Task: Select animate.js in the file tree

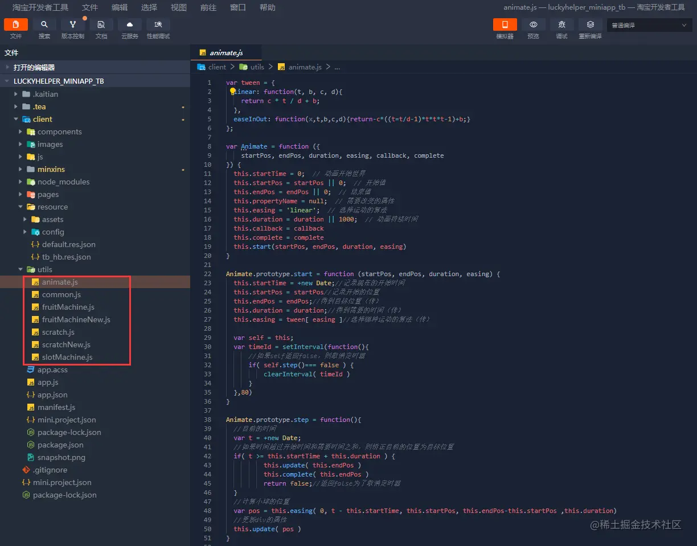Action: point(95,282)
